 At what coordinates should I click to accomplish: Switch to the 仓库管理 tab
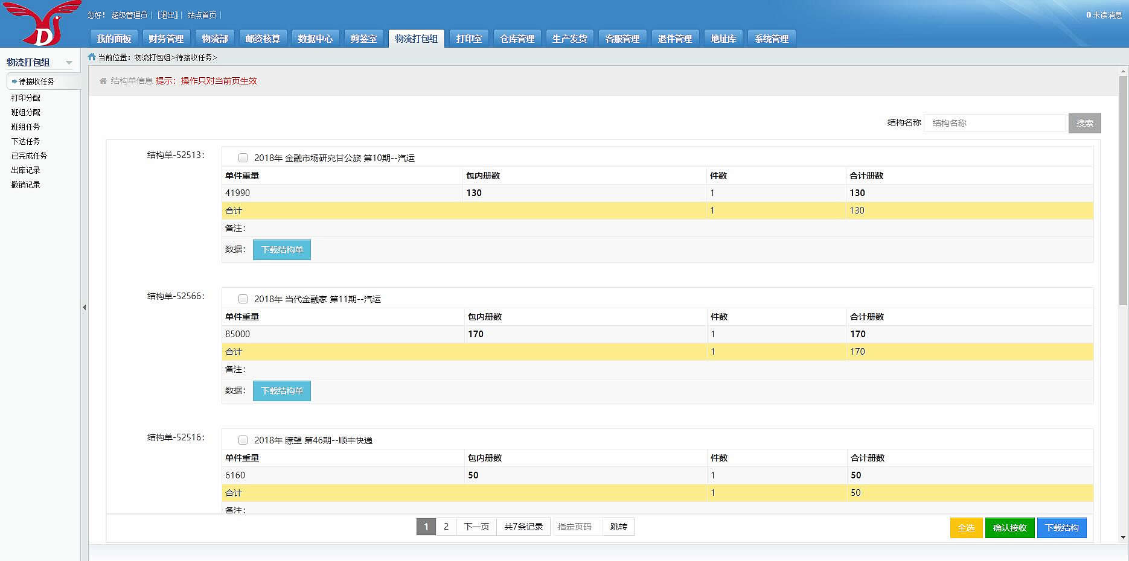[x=517, y=39]
